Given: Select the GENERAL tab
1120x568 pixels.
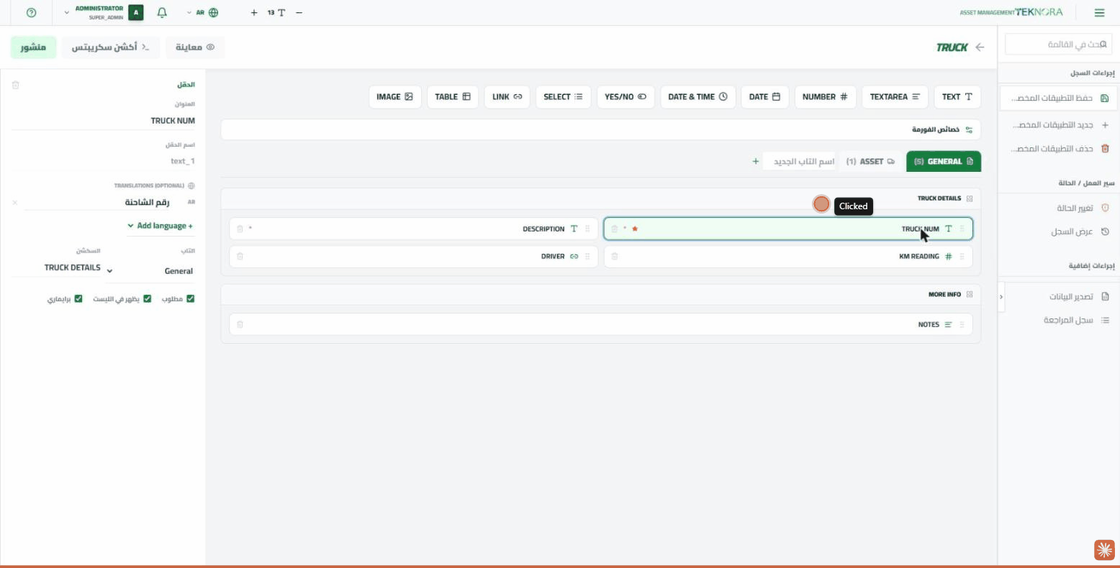Looking at the screenshot, I should [x=943, y=161].
